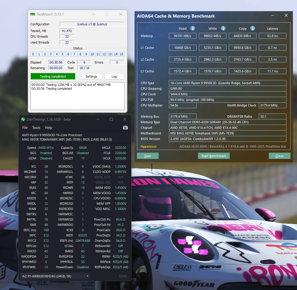Image resolution: width=297 pixels, height=290 pixels.
Task: Click the ZenTimings app icon in title bar
Action: tap(23, 119)
